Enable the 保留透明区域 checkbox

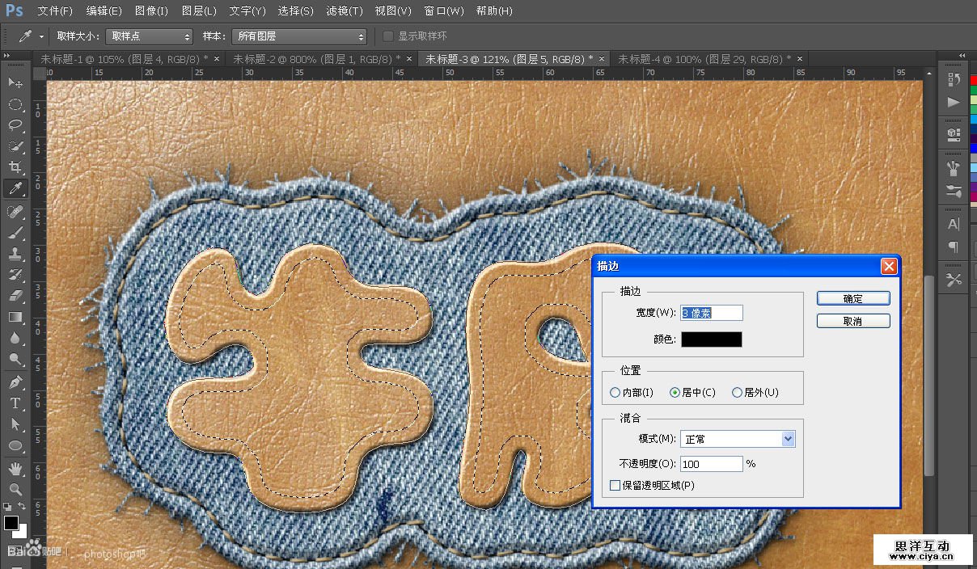[615, 486]
